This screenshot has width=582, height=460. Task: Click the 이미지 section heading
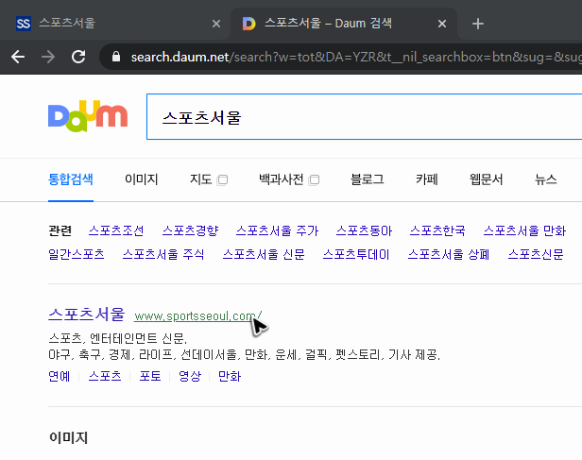69,437
